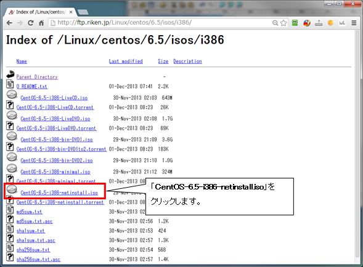Click the document icon beside md5sum.txt

(x=10, y=209)
